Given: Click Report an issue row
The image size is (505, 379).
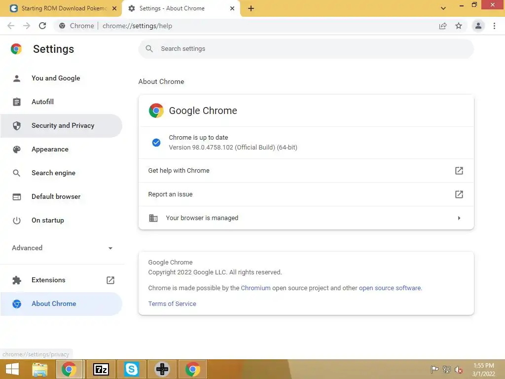Looking at the screenshot, I should pyautogui.click(x=306, y=194).
